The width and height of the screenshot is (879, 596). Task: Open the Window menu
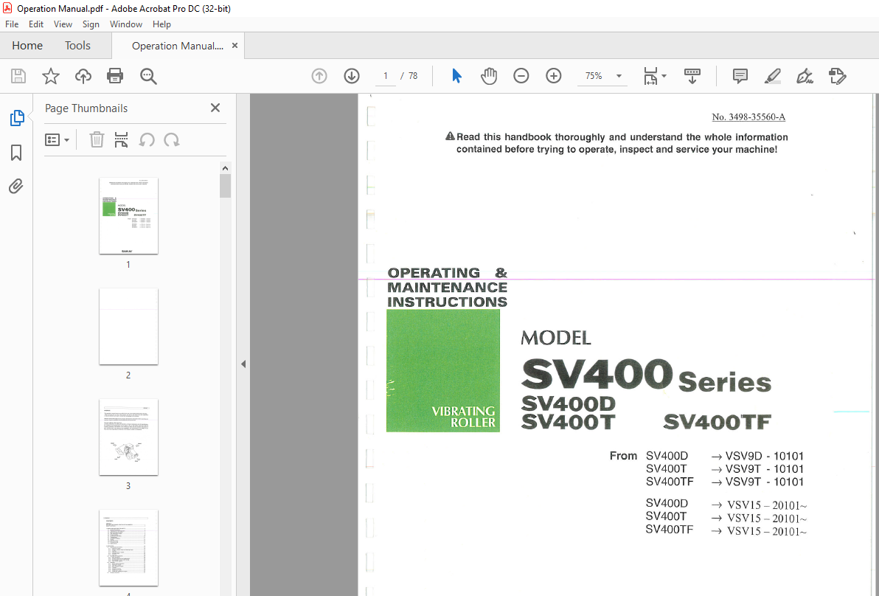pyautogui.click(x=125, y=24)
